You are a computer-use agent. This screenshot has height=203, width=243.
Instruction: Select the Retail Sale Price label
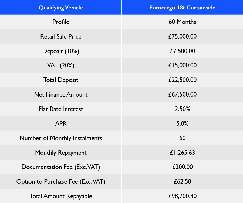click(x=61, y=36)
